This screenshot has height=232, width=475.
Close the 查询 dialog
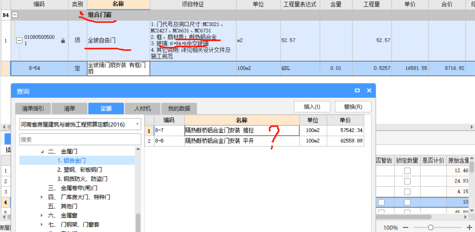click(x=369, y=90)
